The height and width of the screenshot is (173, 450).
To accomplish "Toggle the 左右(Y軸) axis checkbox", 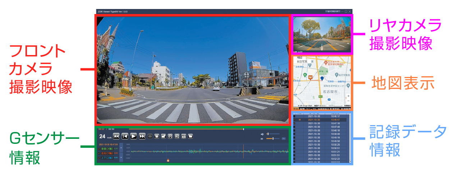I will click(99, 153).
